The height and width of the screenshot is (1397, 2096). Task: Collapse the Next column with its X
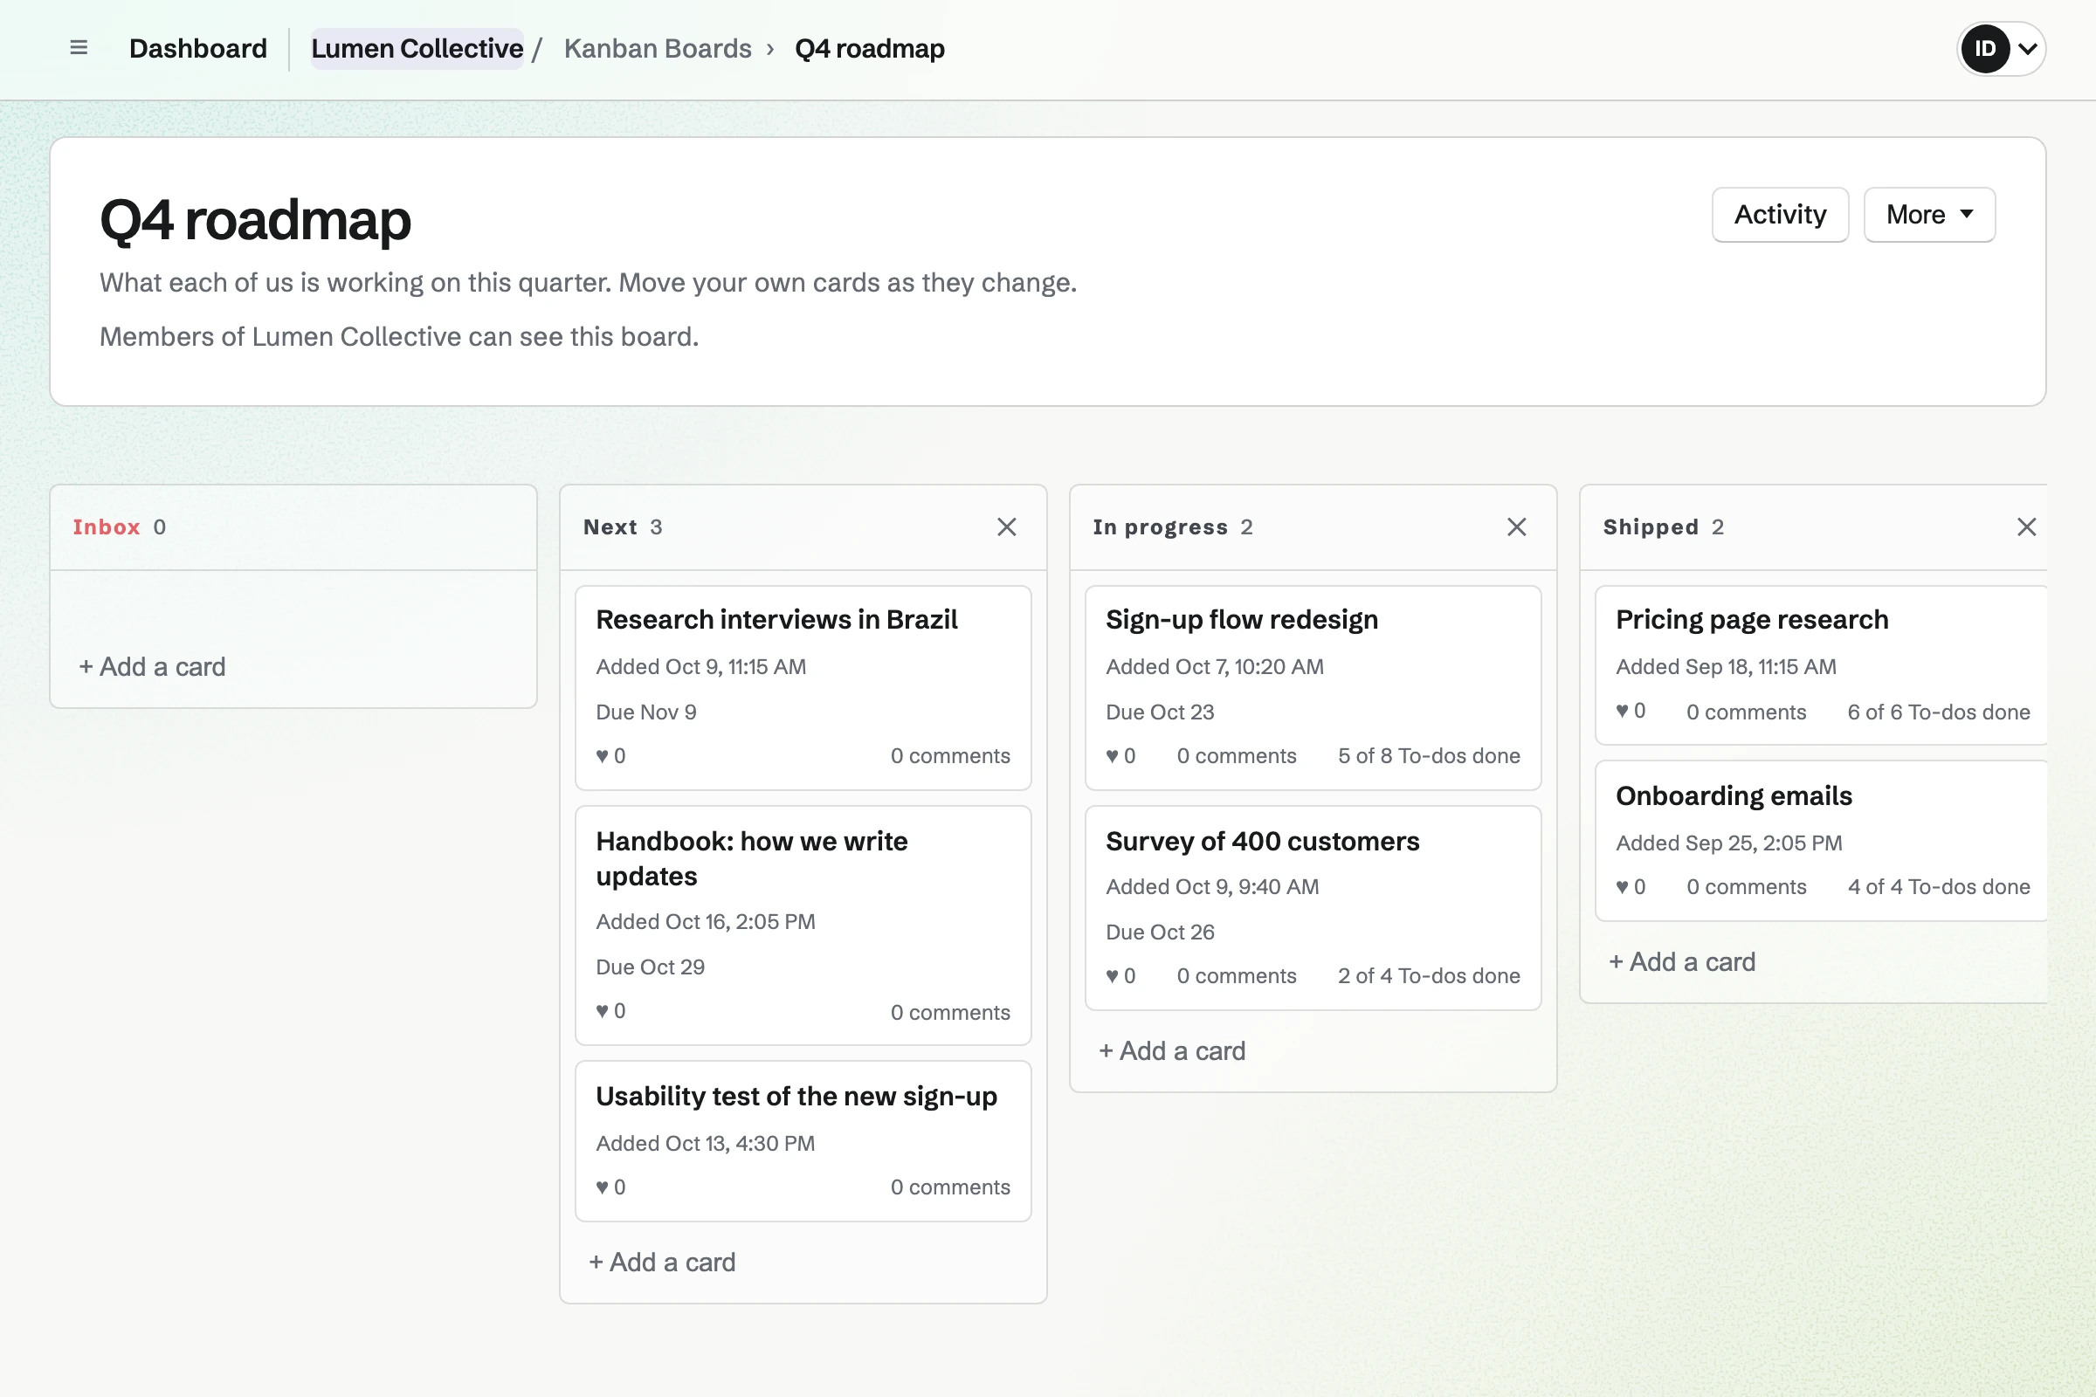pyautogui.click(x=1006, y=526)
